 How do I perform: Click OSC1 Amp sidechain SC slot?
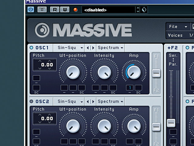click(138, 88)
